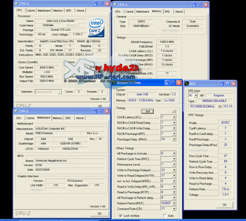Screen dimensions: 246x221
Task: Open All Precharge to Activate dropdown
Action: pyautogui.click(x=174, y=153)
